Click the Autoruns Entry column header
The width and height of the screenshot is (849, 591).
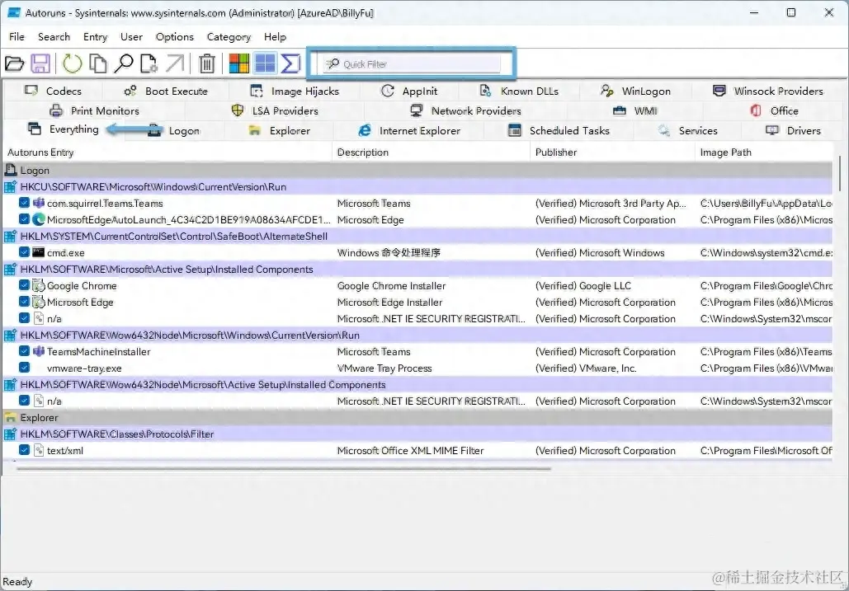click(x=167, y=152)
